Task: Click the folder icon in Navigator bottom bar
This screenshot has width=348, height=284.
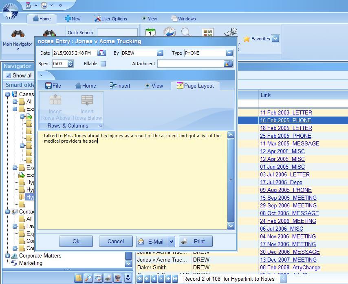Action: pyautogui.click(x=78, y=278)
